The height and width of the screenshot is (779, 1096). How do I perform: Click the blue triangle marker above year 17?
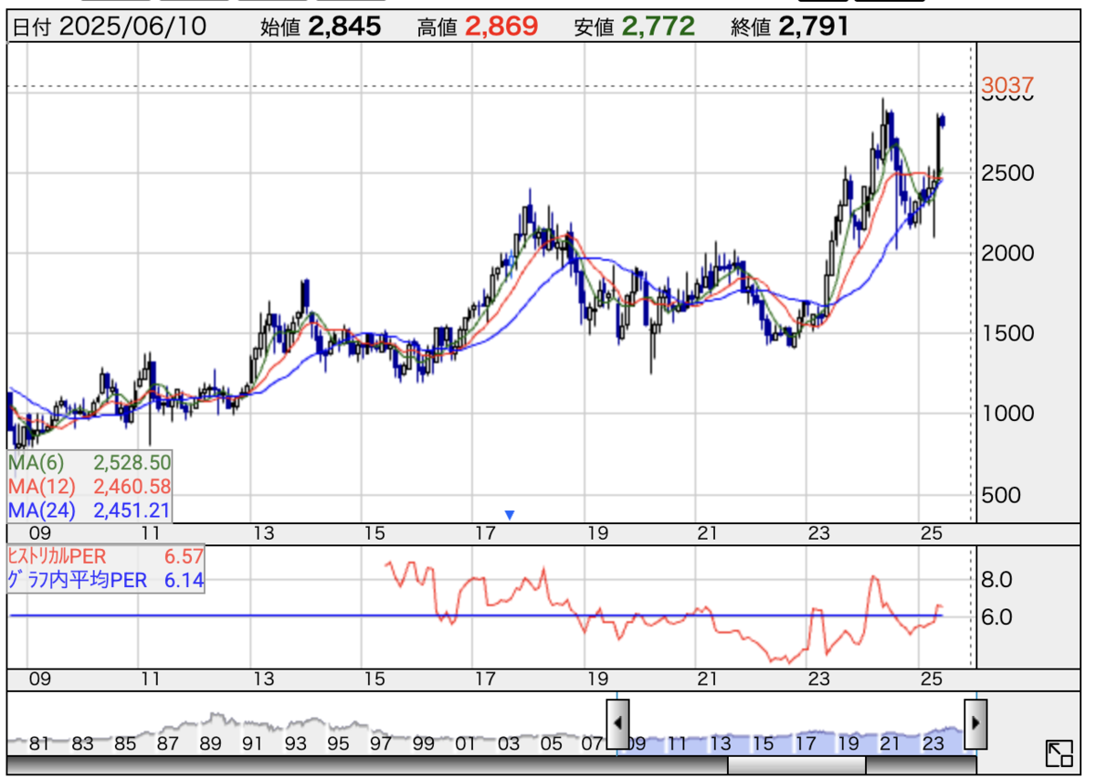click(x=510, y=515)
